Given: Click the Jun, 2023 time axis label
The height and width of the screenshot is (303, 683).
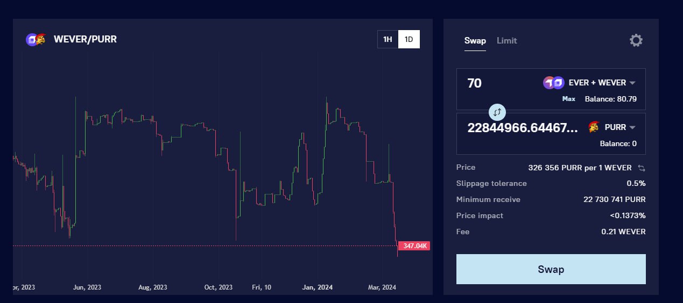Looking at the screenshot, I should 87,287.
